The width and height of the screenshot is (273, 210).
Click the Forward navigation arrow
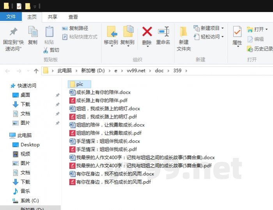coord(19,71)
